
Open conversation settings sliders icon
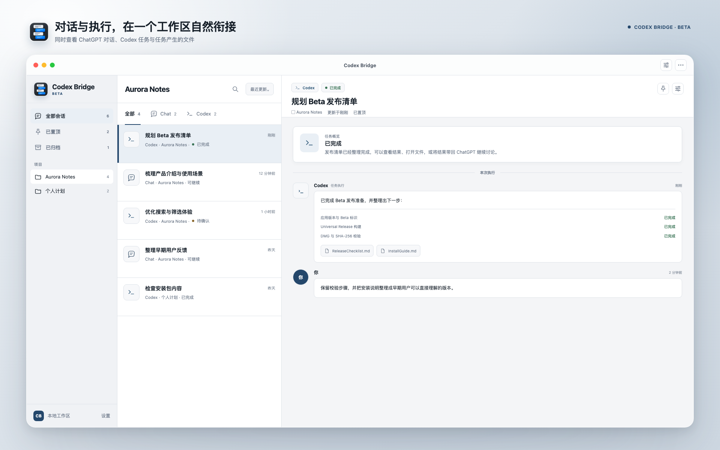click(678, 89)
